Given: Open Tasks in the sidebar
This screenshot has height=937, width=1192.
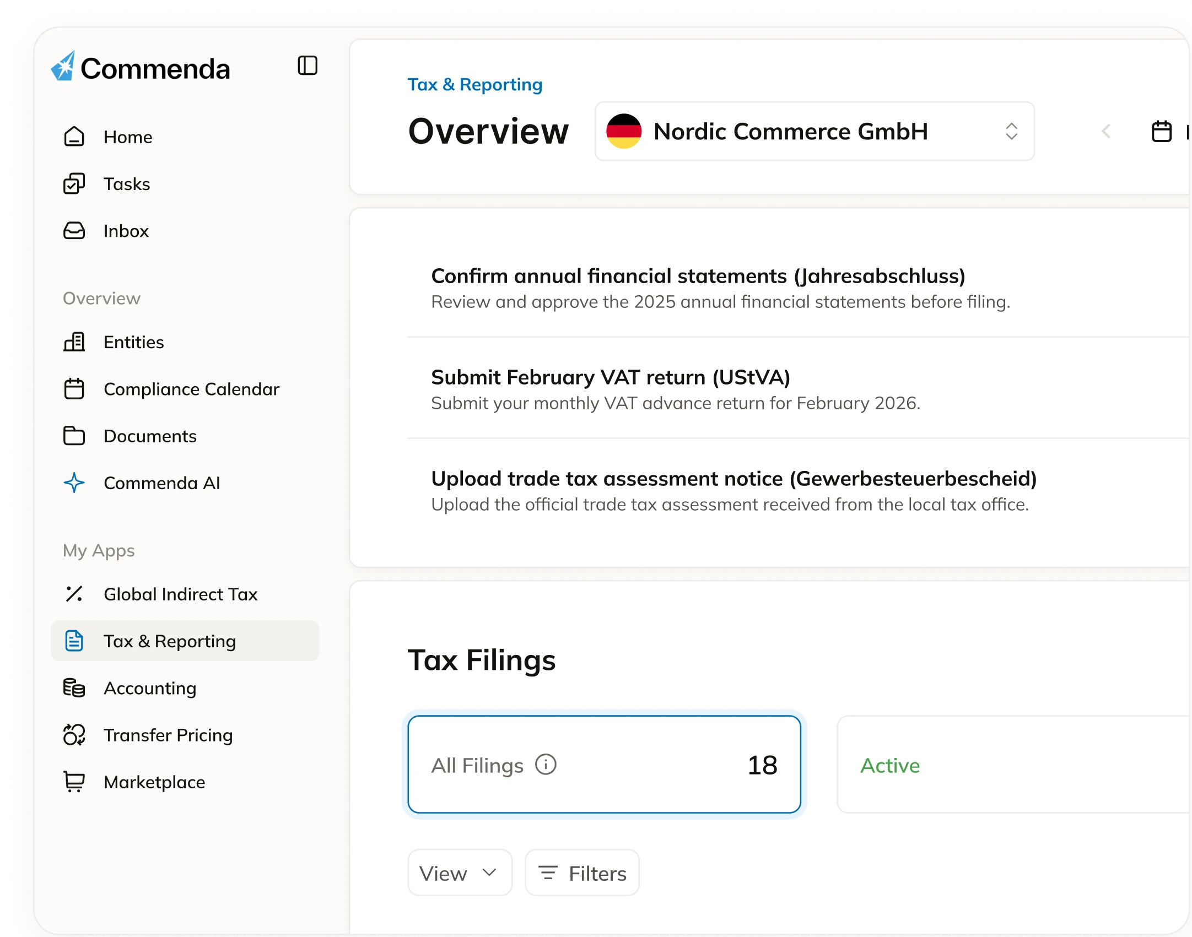Looking at the screenshot, I should point(185,183).
